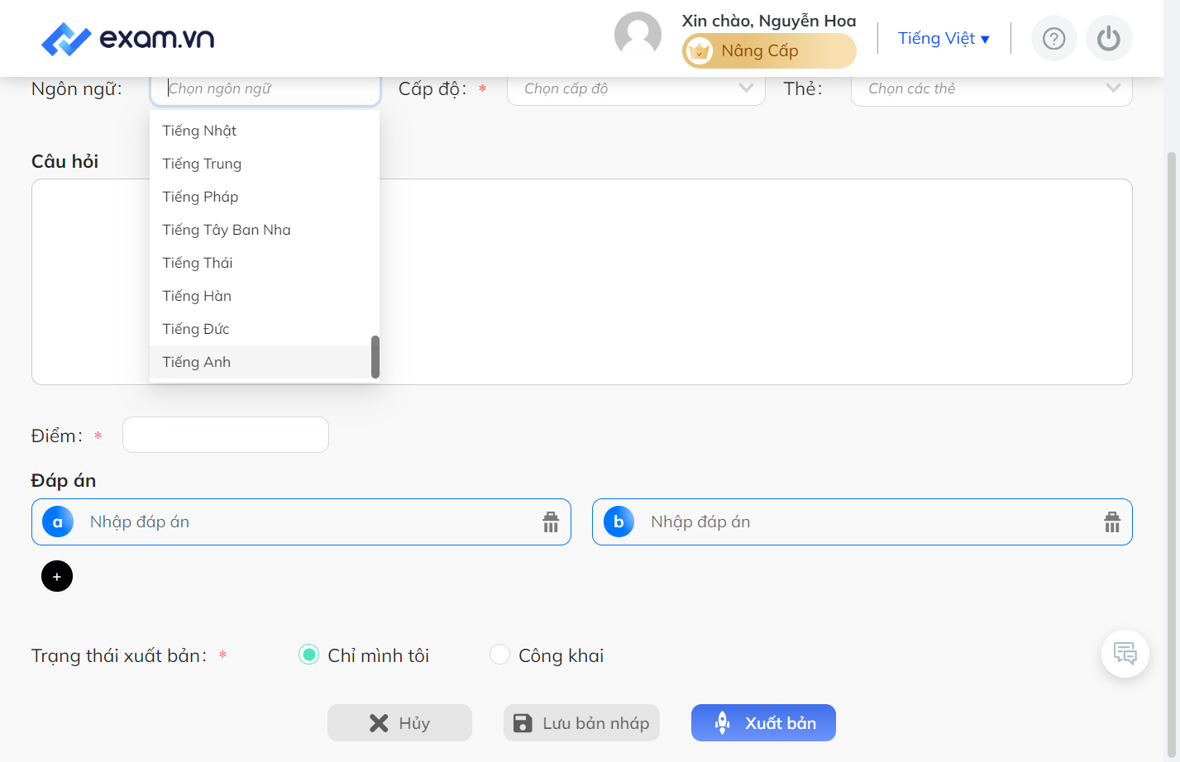Open the Tiếng Việt language switcher
This screenshot has width=1180, height=762.
click(944, 39)
